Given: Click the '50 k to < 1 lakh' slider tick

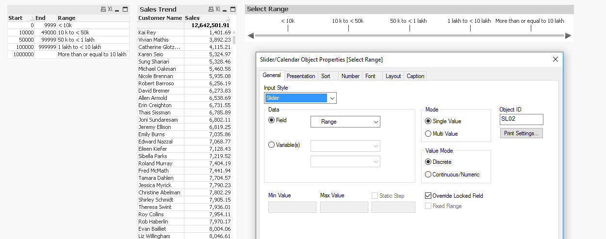Looking at the screenshot, I should coord(409,28).
